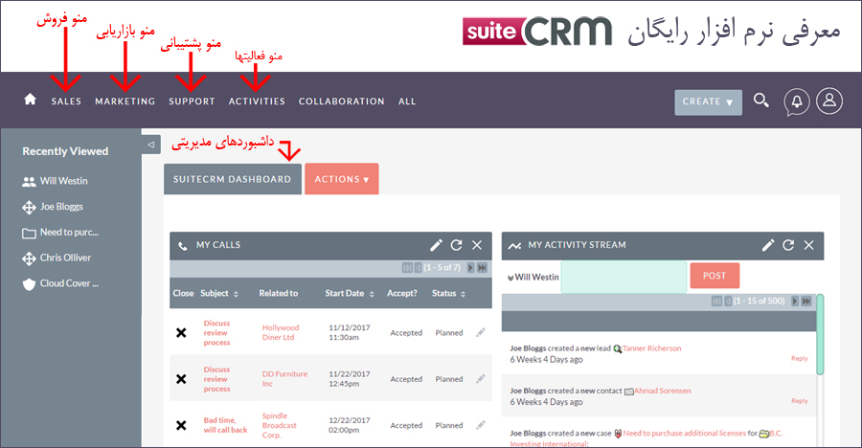Click the Related to column header
The width and height of the screenshot is (862, 448).
coord(278,294)
